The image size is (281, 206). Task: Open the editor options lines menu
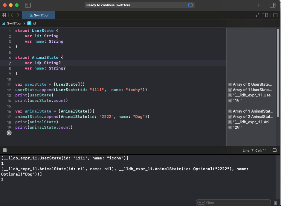click(x=265, y=15)
